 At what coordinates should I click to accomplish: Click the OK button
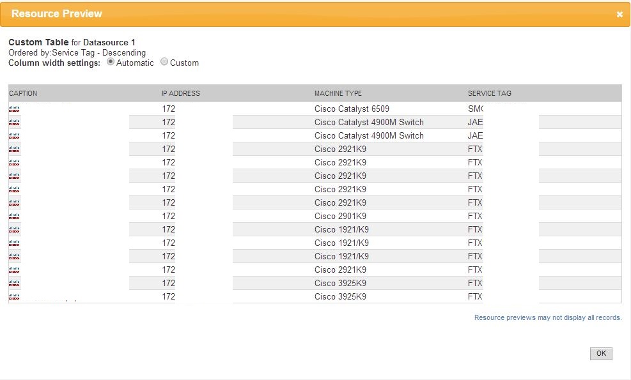tap(601, 353)
